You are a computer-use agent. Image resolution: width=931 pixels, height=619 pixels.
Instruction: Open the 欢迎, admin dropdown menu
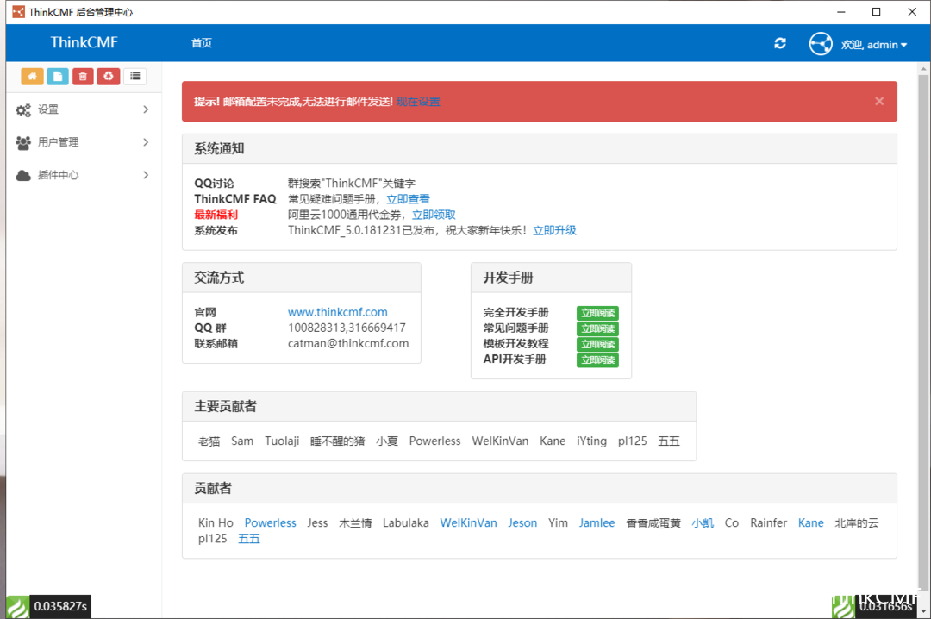coord(874,45)
